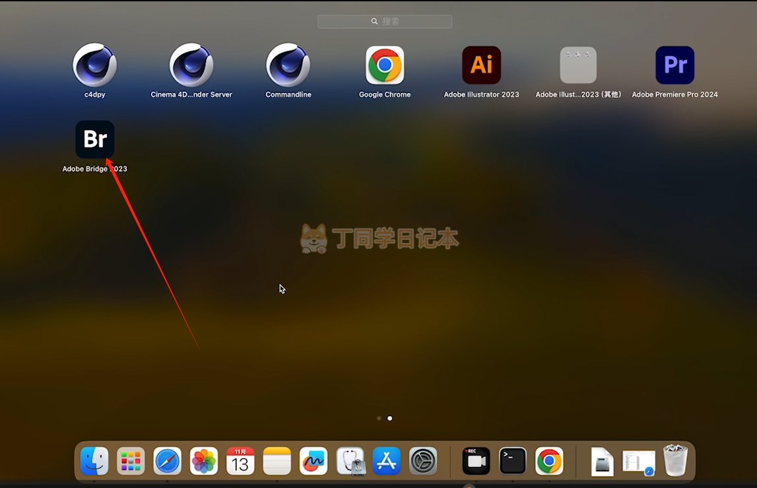Open the Trash in the Dock
Image resolution: width=757 pixels, height=488 pixels.
click(675, 461)
